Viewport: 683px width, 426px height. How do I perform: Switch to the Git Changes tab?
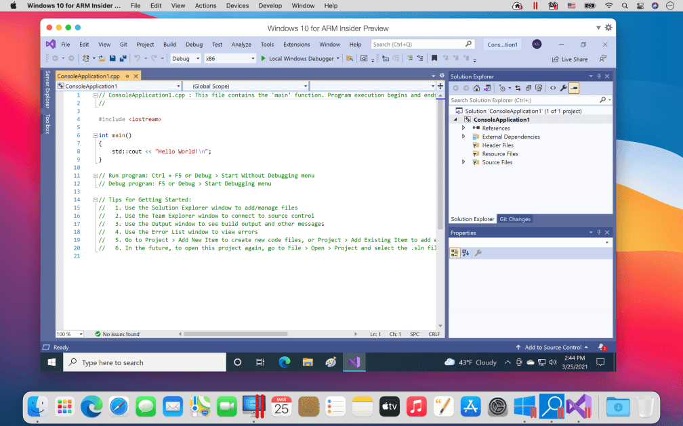point(515,218)
